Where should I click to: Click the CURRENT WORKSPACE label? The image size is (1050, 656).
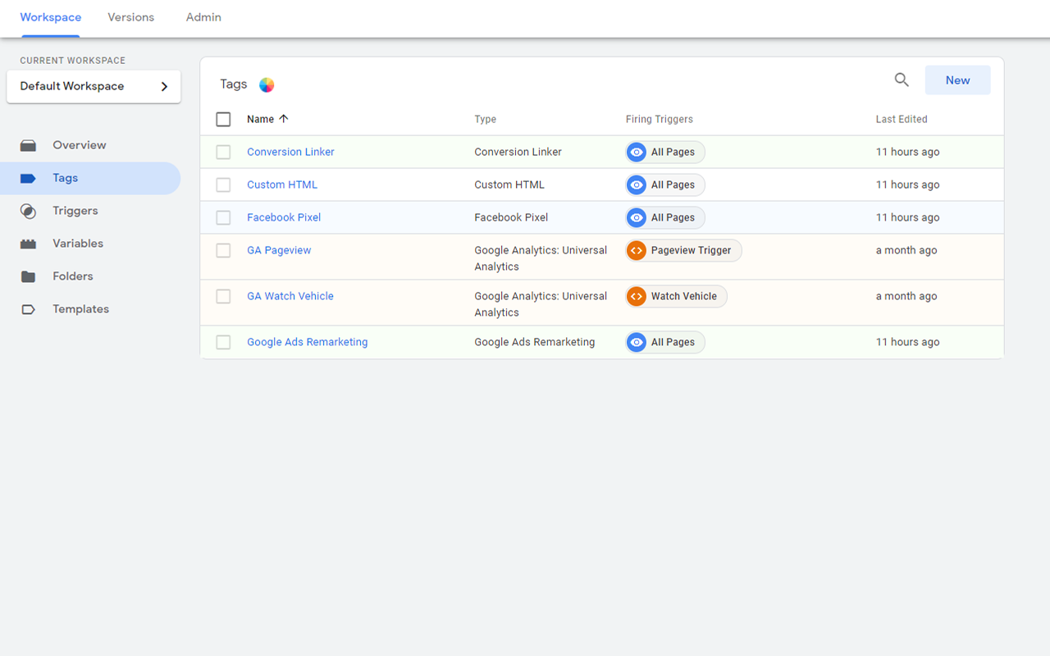[73, 61]
